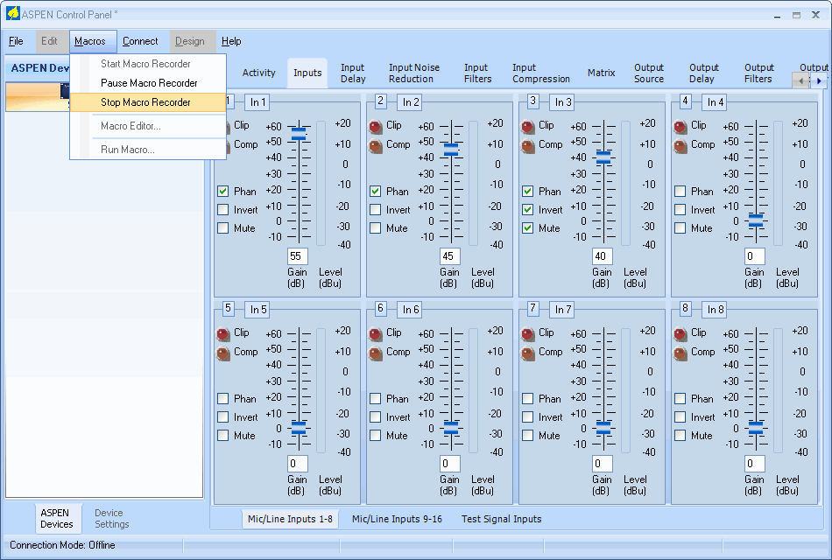Open the Help menu

click(x=231, y=41)
